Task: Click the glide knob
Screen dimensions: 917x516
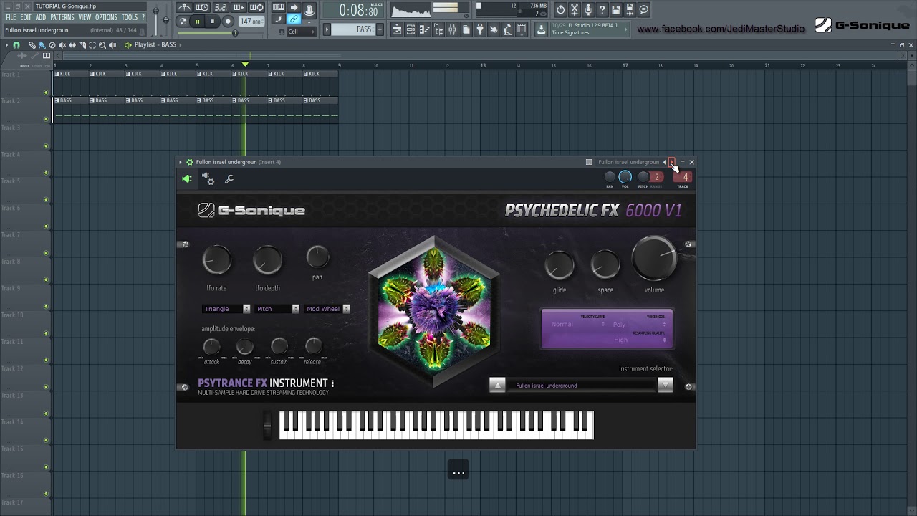Action: [x=560, y=266]
